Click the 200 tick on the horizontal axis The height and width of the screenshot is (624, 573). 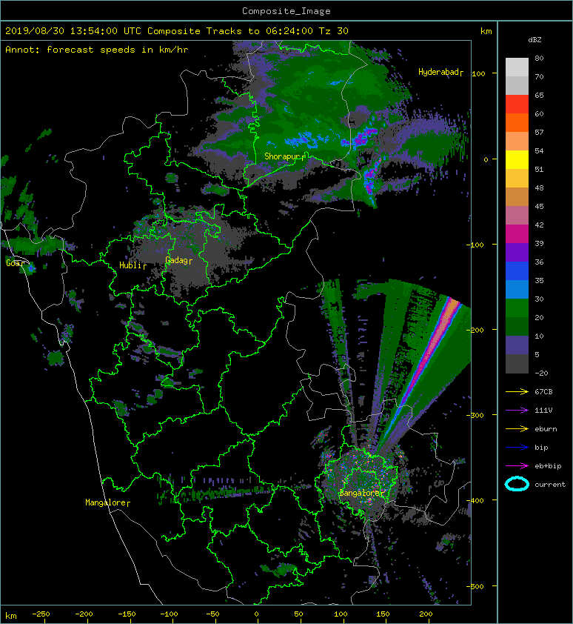tap(426, 614)
